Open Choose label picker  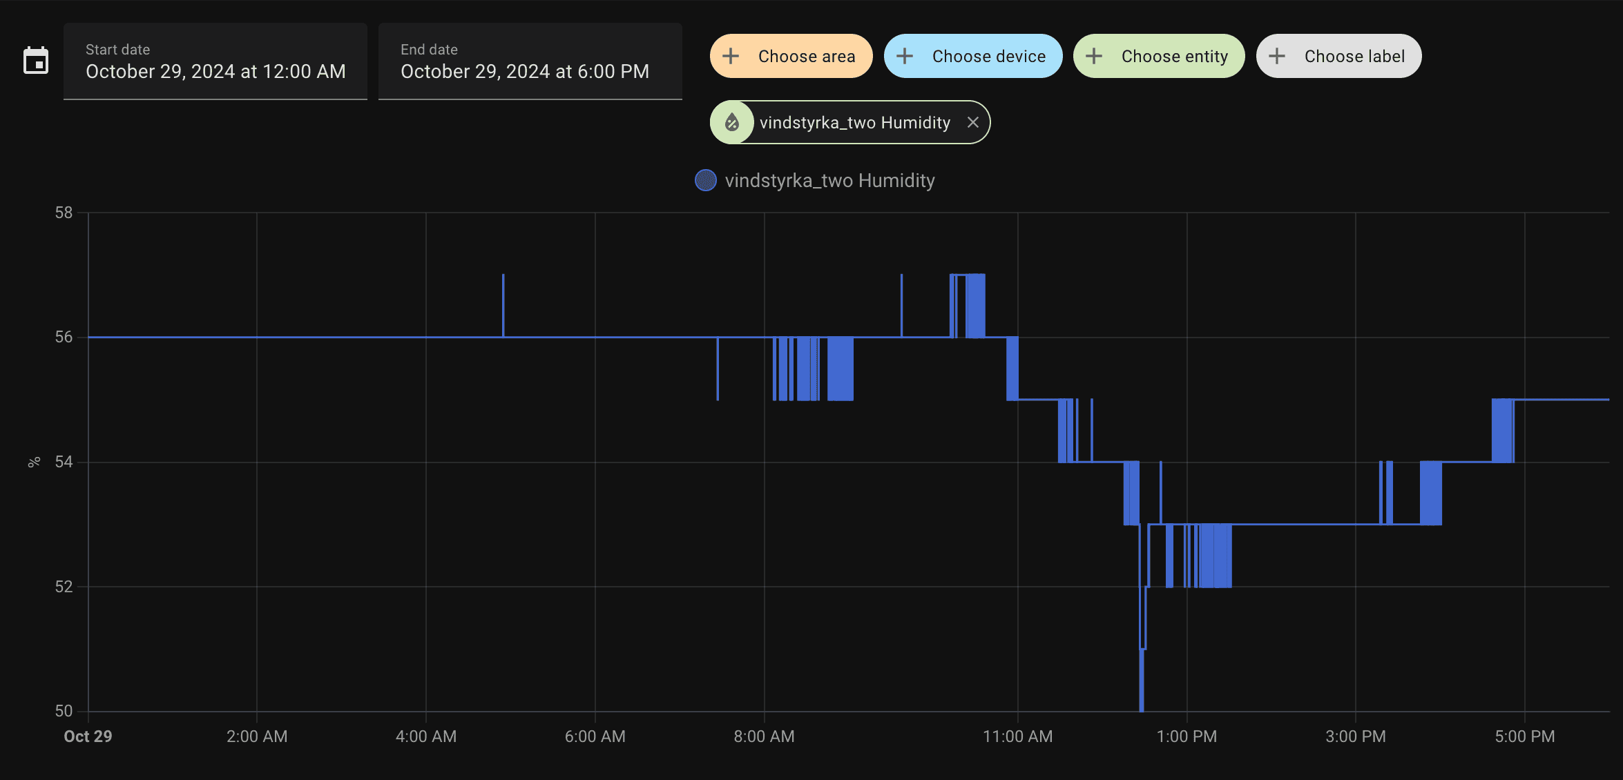pyautogui.click(x=1354, y=57)
